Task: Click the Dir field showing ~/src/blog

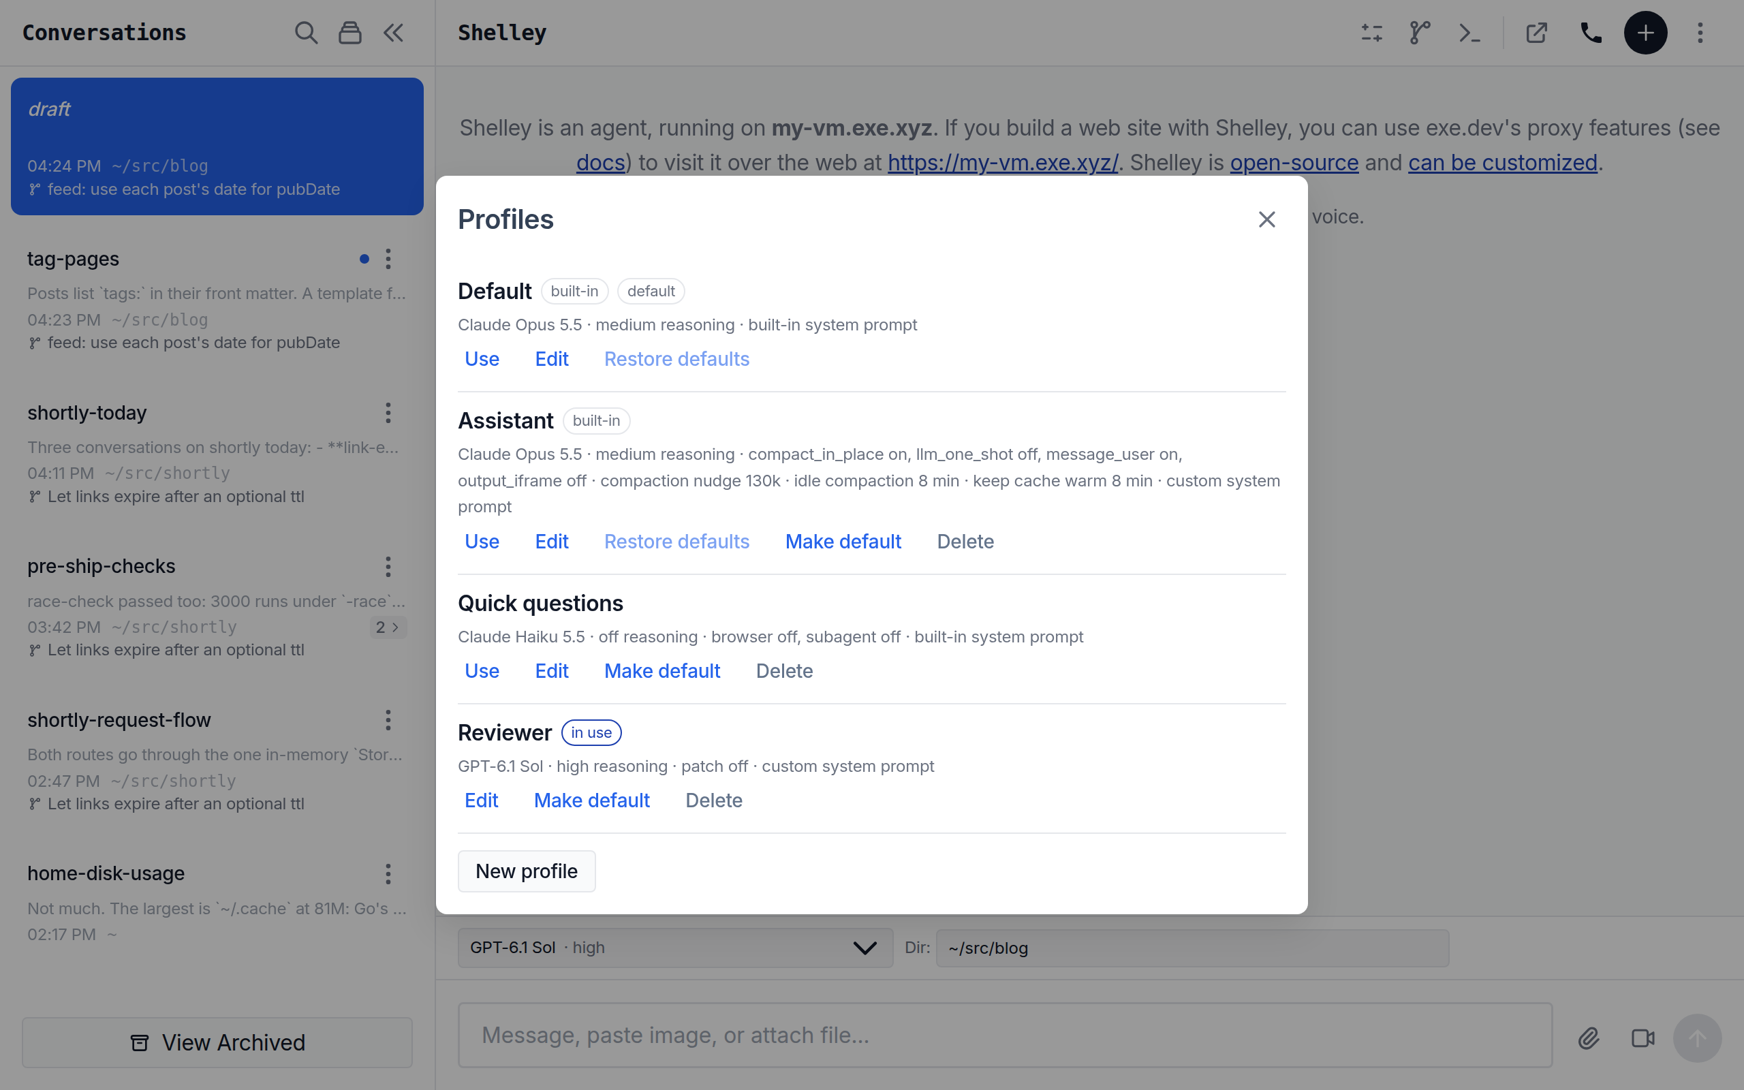Action: 1192,948
